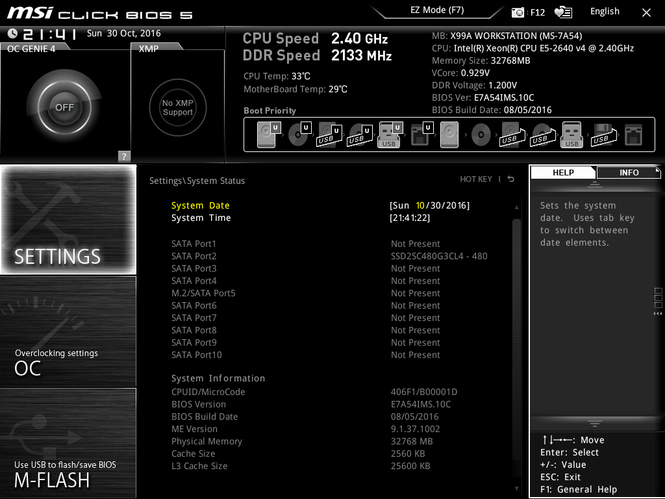Click the triple-arrow collapse icon on the right edge
Viewport: 665px width, 499px height.
click(657, 314)
